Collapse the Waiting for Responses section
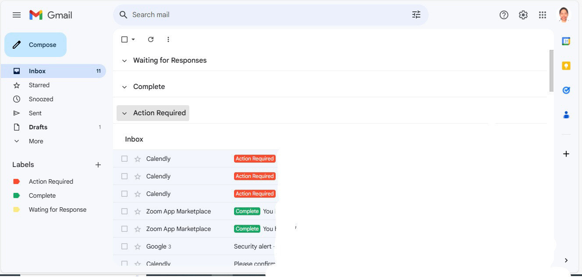 click(124, 60)
